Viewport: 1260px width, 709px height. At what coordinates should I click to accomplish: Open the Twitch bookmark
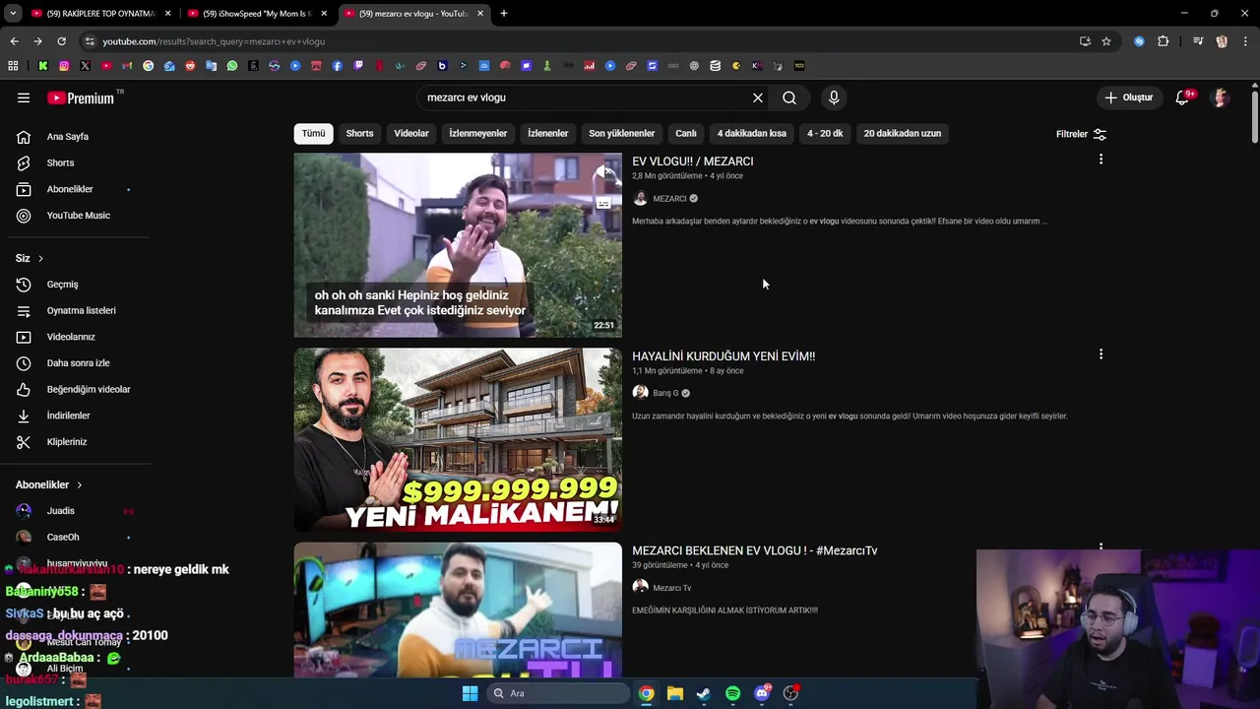[358, 66]
